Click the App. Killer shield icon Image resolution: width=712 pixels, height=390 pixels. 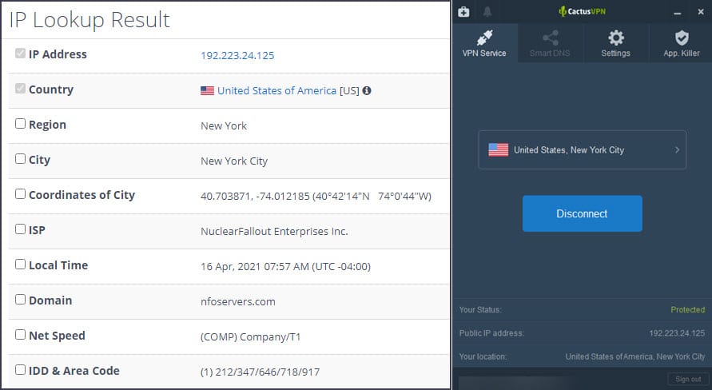click(682, 38)
